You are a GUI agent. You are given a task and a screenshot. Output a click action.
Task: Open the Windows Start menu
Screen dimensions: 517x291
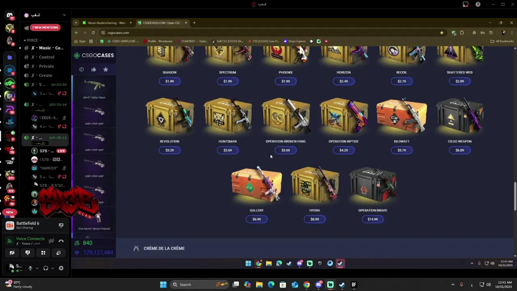pyautogui.click(x=163, y=285)
